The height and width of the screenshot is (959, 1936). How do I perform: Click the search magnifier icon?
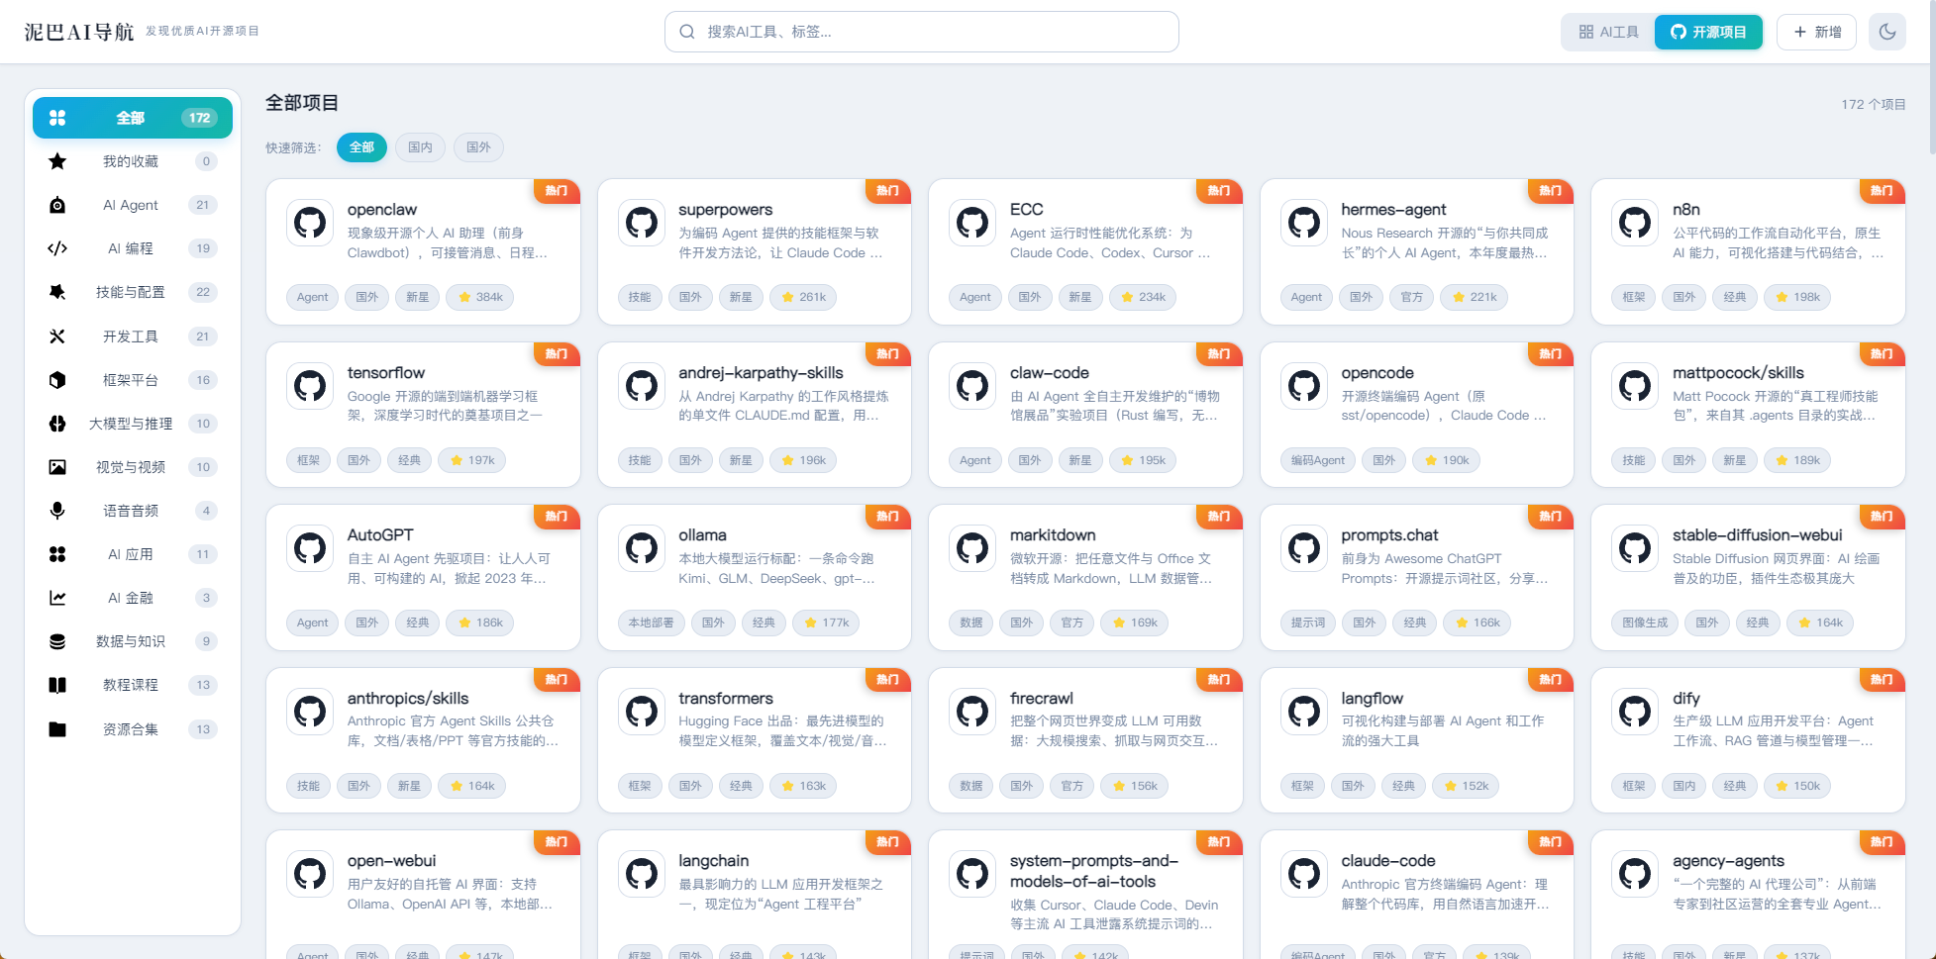coord(687,32)
